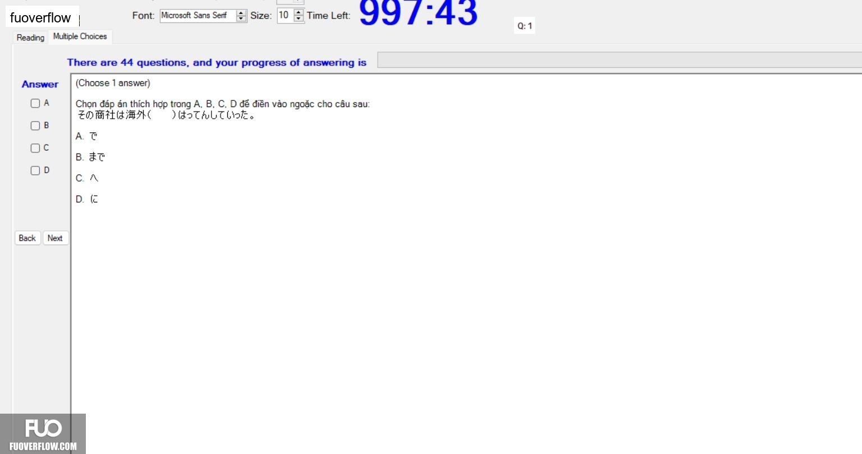Click option text B. まで
Image resolution: width=862 pixels, height=454 pixels.
point(90,157)
